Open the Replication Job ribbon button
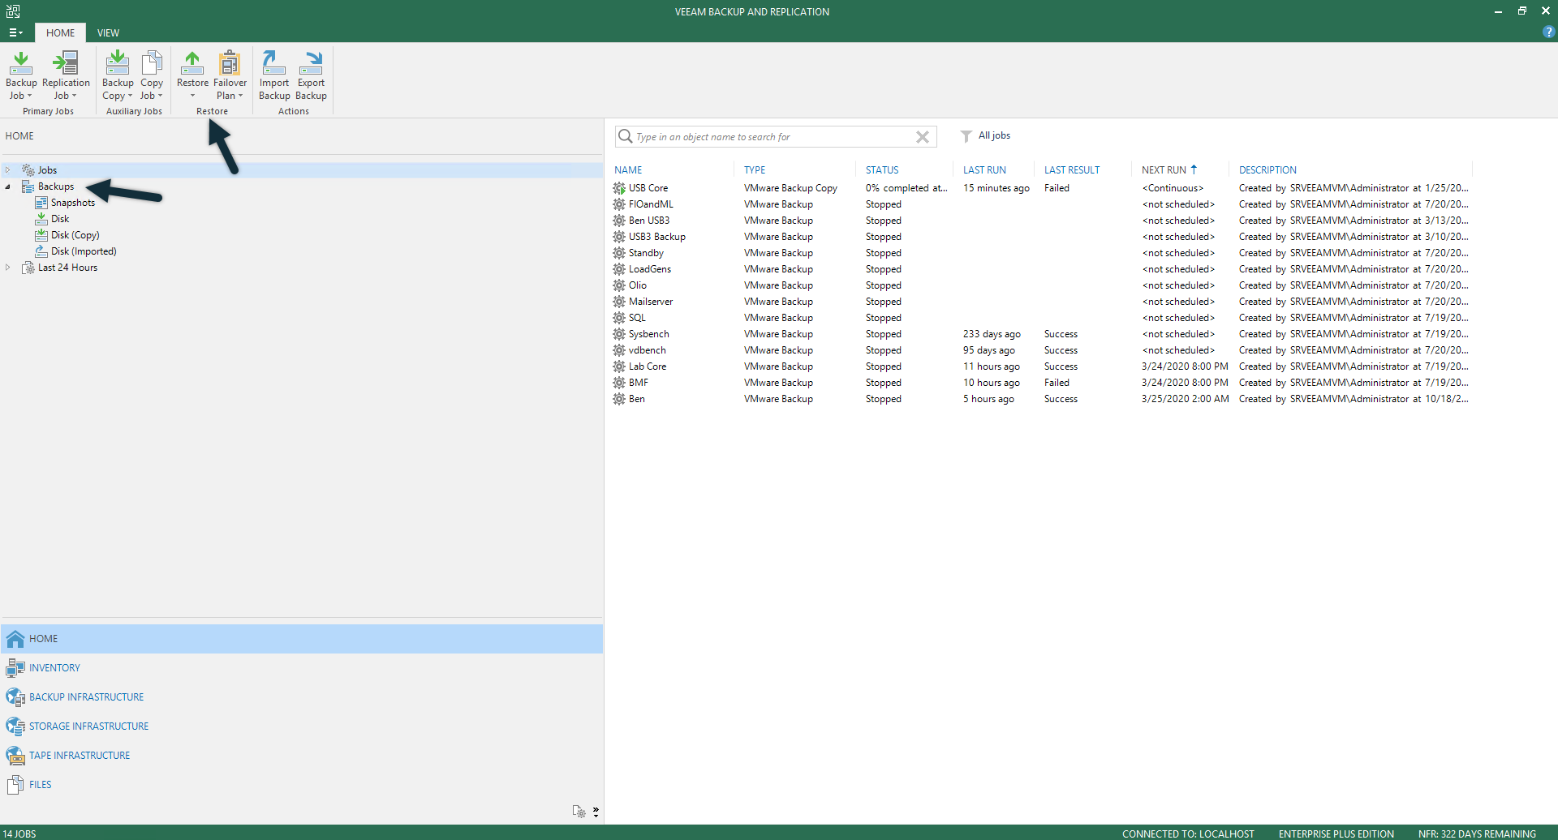 tap(66, 75)
